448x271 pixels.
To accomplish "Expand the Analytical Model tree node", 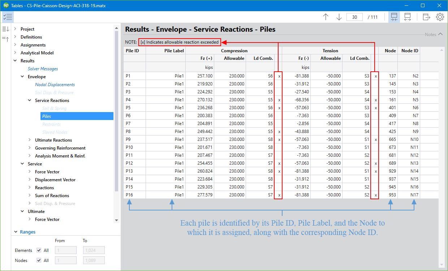I will pos(15,53).
